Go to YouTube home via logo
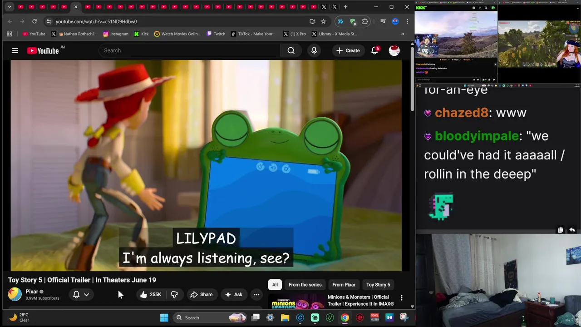 [x=43, y=50]
